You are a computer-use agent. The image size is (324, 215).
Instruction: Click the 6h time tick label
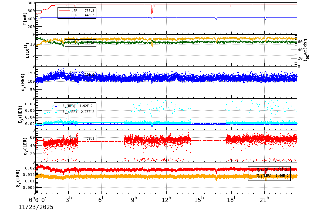click(x=102, y=199)
